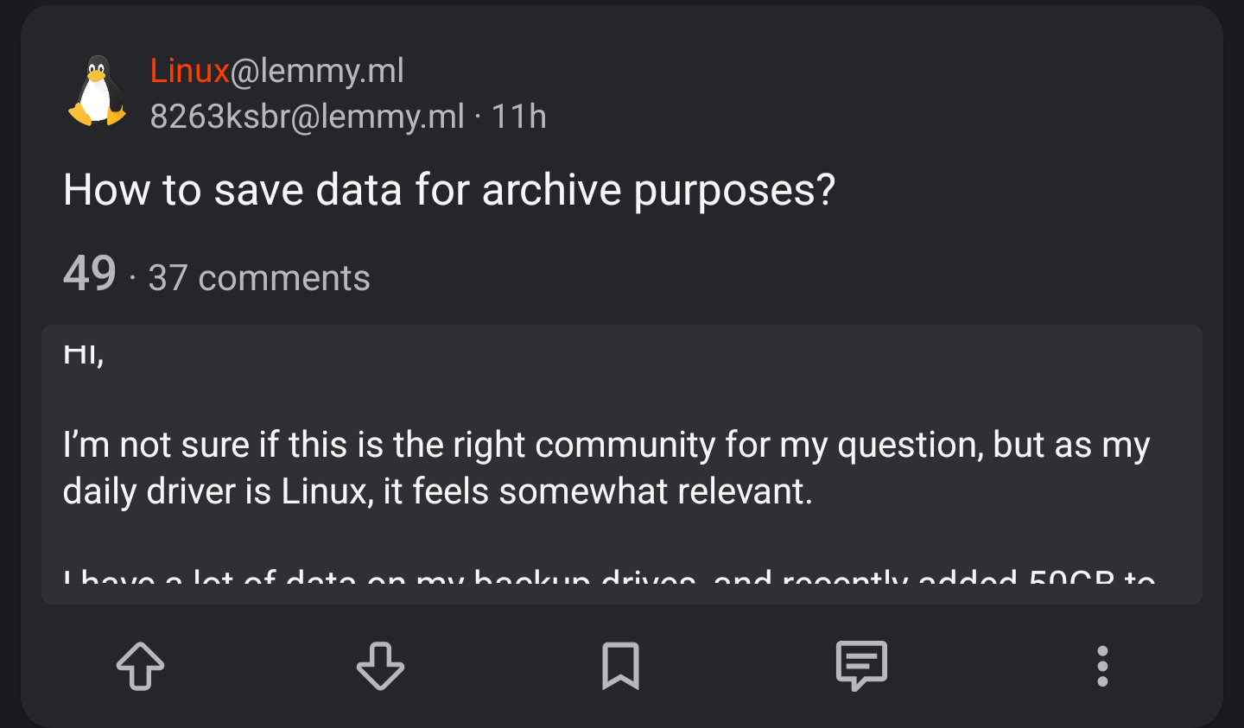Show the 37 comments
Screen dimensions: 1244x728
pos(259,278)
